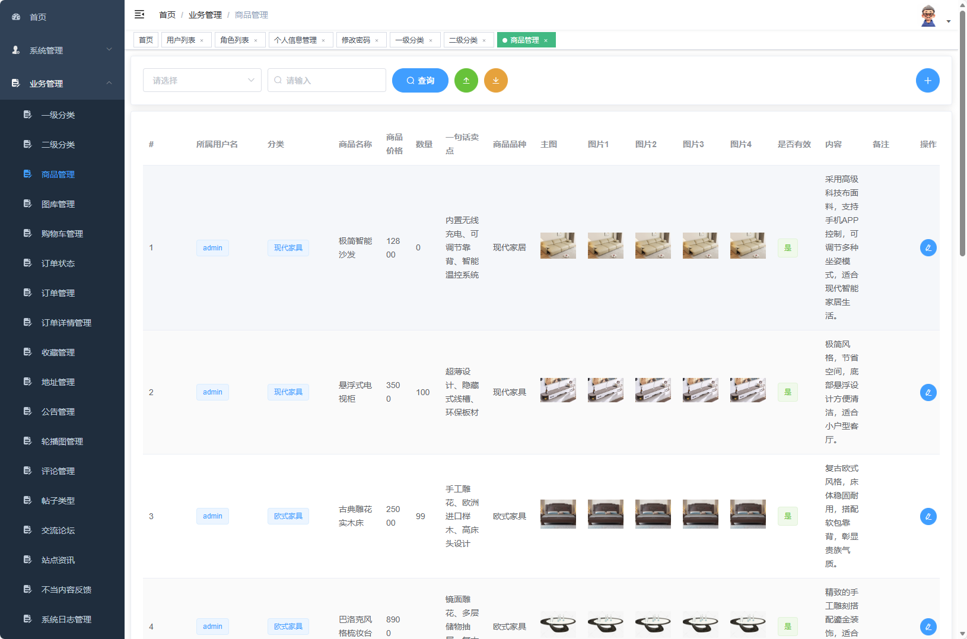Toggle the 是 status badge on the 极简智能沙发 row

pyautogui.click(x=788, y=247)
